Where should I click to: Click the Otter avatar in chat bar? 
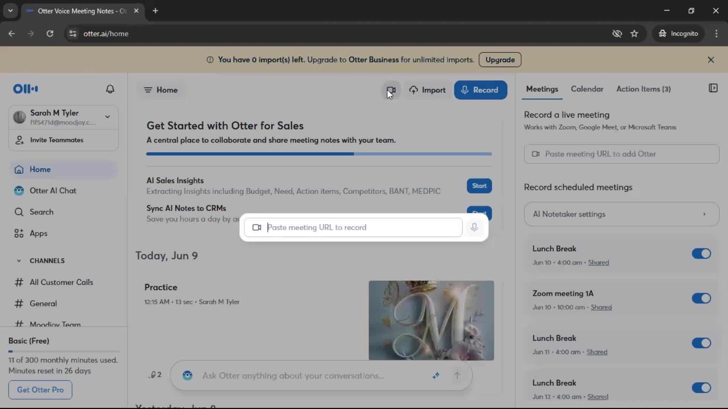[x=187, y=375]
